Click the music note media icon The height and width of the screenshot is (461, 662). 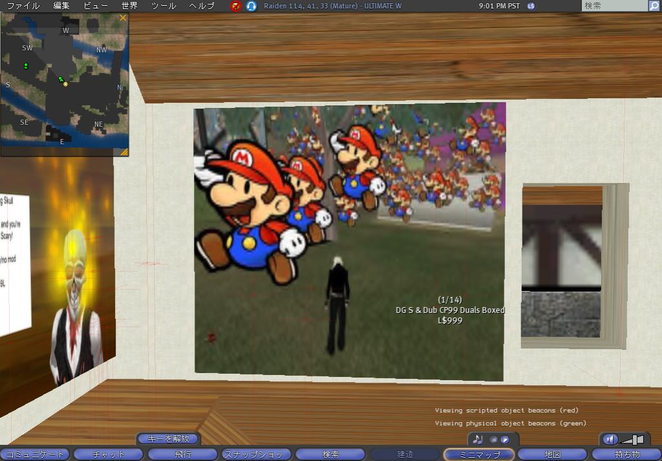(x=478, y=440)
